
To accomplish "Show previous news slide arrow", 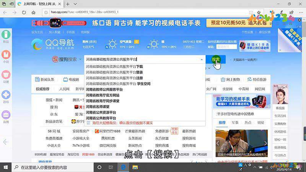I will click(x=218, y=143).
